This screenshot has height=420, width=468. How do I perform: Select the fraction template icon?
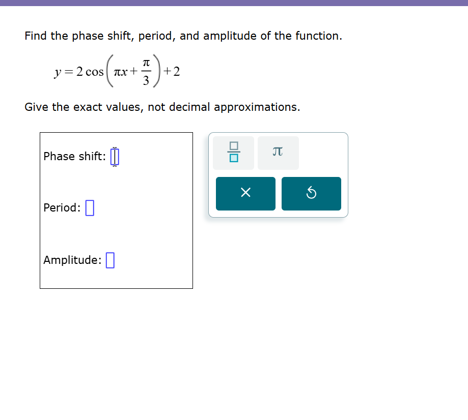(233, 153)
